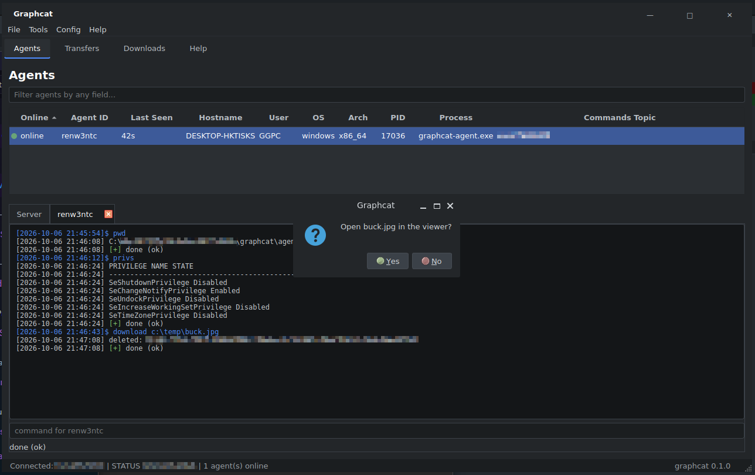Click the 'graphcat 0.1.0' version label

click(x=702, y=466)
